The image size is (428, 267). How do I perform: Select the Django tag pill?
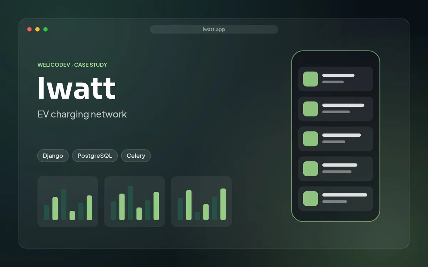coord(53,156)
